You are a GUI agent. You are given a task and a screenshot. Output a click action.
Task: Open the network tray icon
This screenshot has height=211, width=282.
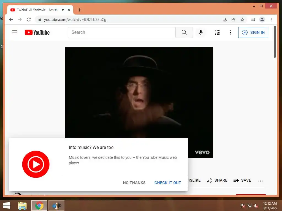coord(250,206)
